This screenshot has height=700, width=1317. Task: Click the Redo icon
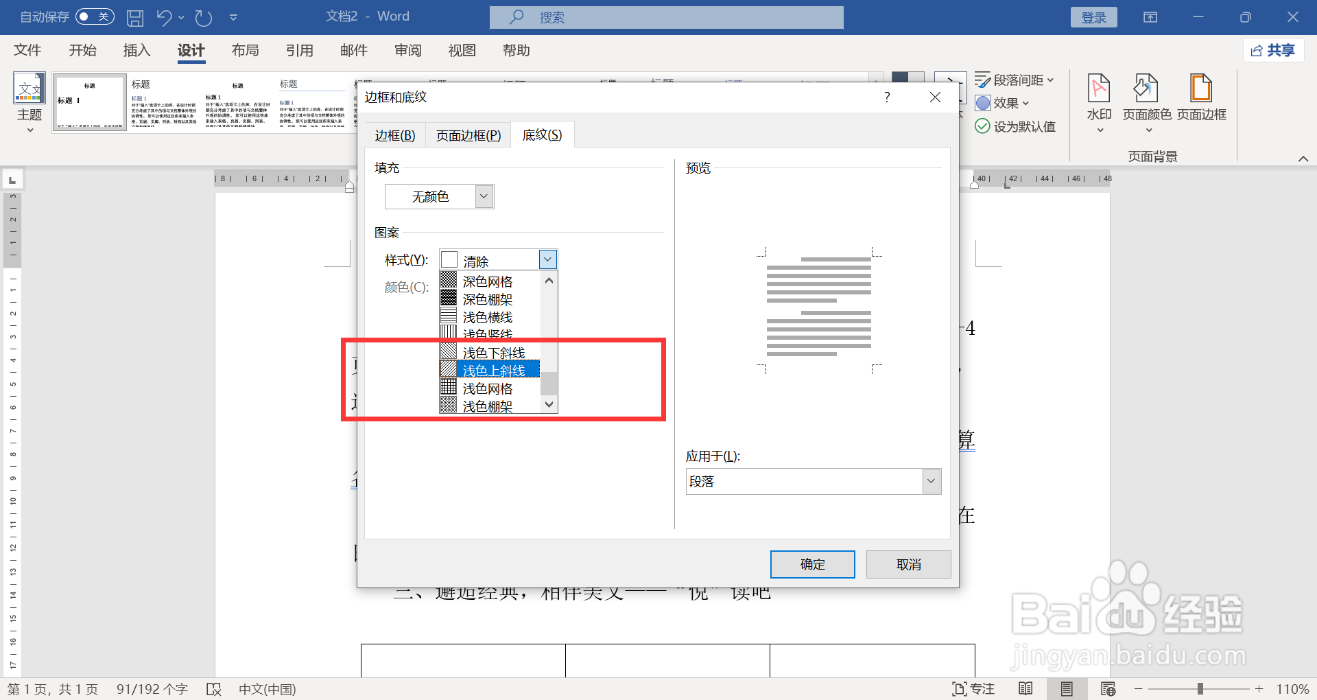click(x=203, y=17)
